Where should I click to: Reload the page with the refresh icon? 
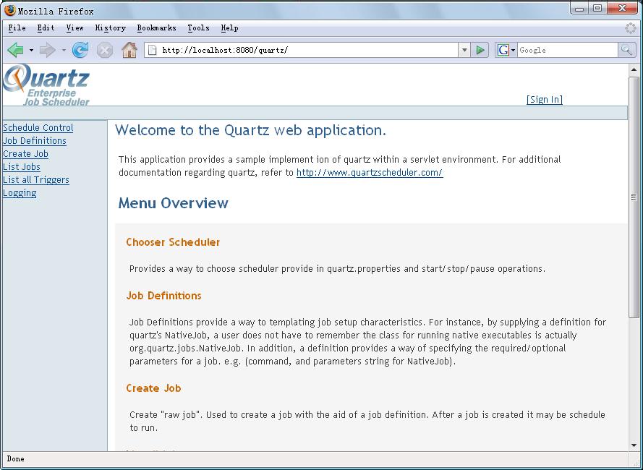coord(80,50)
